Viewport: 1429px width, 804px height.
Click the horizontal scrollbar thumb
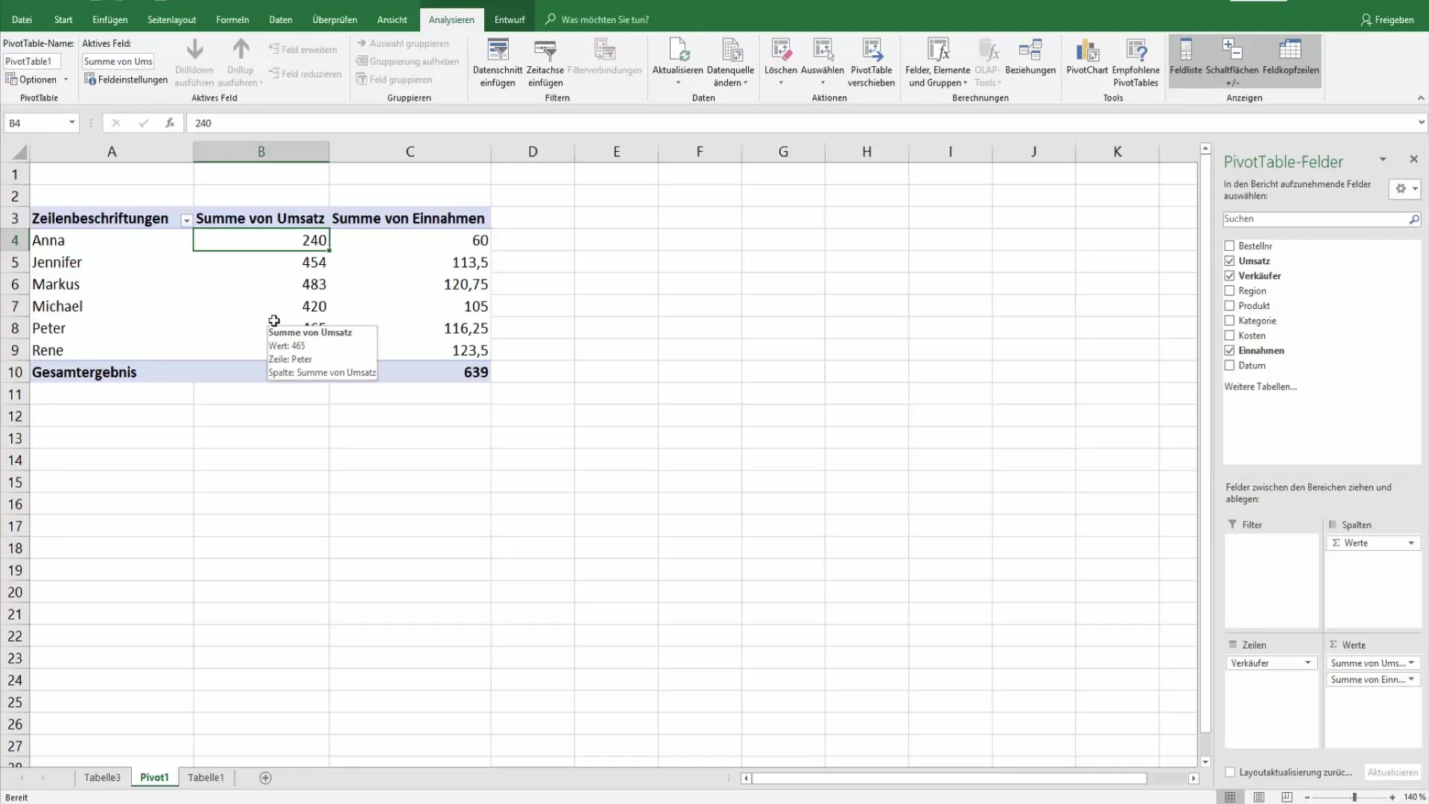(x=948, y=779)
